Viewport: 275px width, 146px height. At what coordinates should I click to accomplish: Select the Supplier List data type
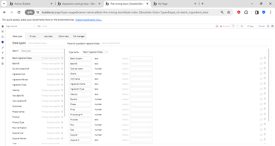(x=18, y=133)
